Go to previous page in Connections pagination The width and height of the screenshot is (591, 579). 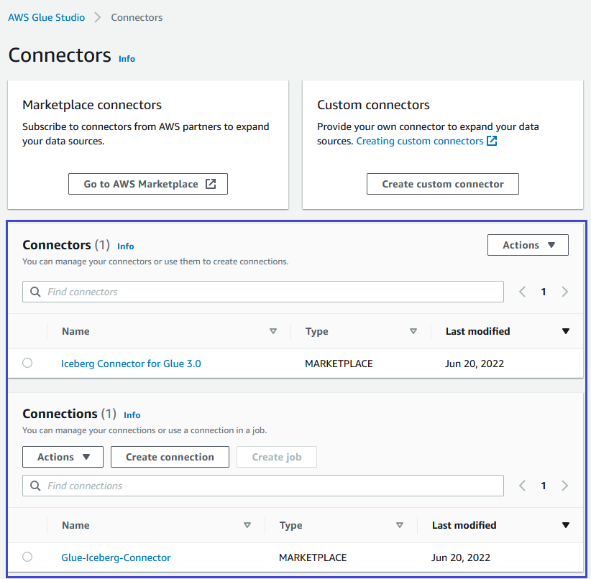[x=522, y=486]
